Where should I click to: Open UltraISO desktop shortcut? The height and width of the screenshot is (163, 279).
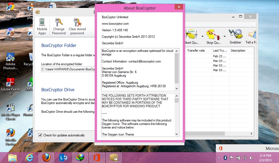pyautogui.click(x=10, y=34)
